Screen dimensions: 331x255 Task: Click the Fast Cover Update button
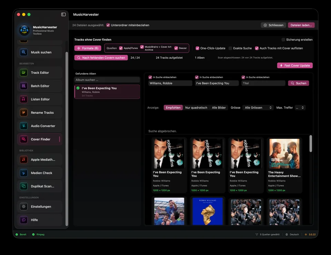[295, 65]
